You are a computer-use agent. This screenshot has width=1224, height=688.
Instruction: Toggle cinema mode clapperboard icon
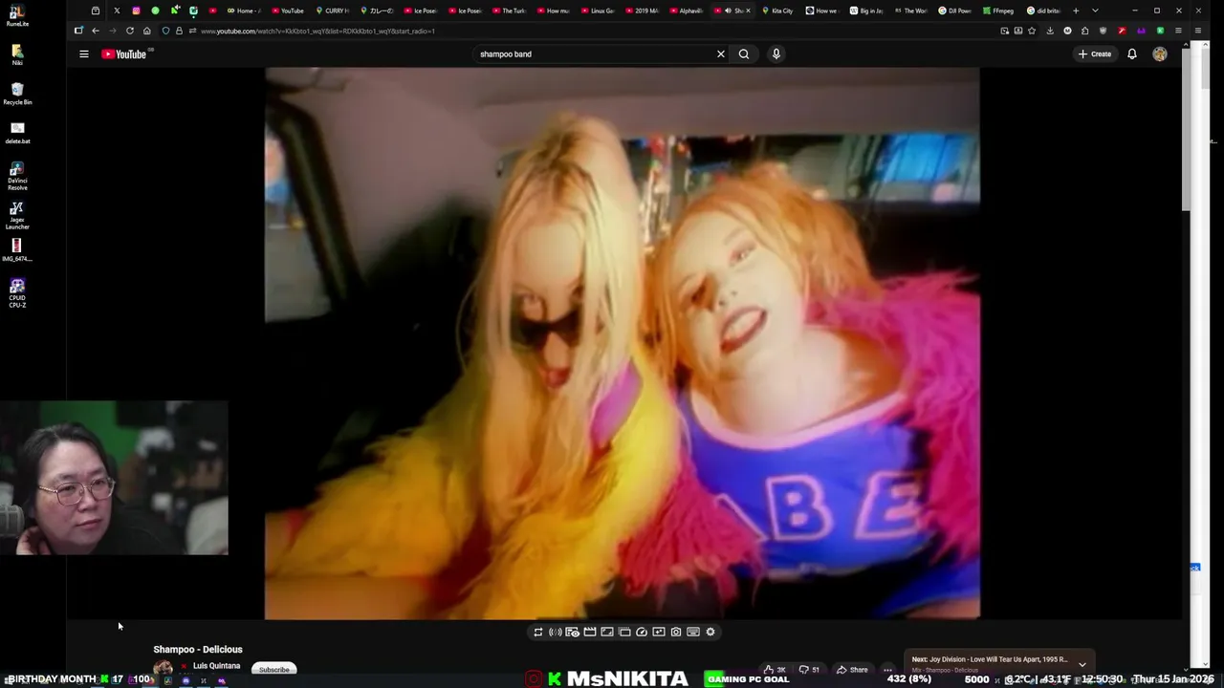click(590, 632)
